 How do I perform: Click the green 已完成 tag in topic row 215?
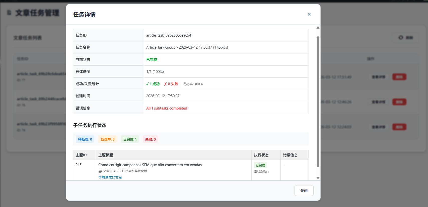pyautogui.click(x=260, y=165)
